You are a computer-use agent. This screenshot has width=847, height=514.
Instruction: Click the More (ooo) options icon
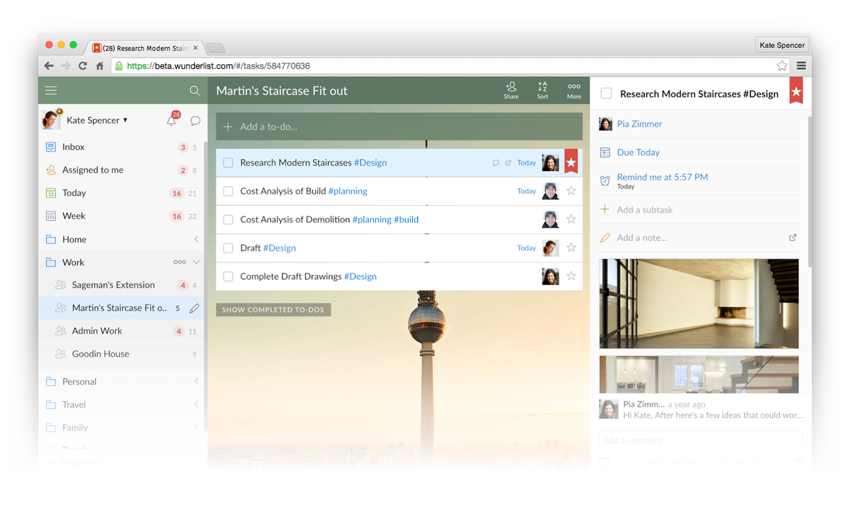click(x=573, y=90)
